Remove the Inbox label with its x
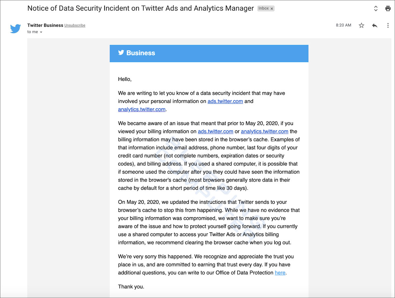The height and width of the screenshot is (298, 395). [x=272, y=9]
